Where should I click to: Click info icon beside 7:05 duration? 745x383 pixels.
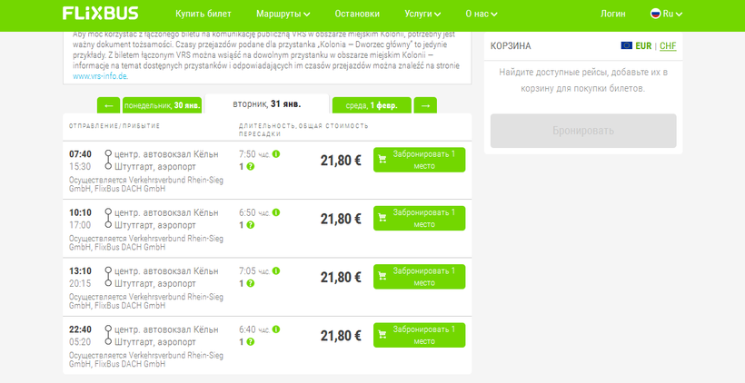(x=276, y=270)
